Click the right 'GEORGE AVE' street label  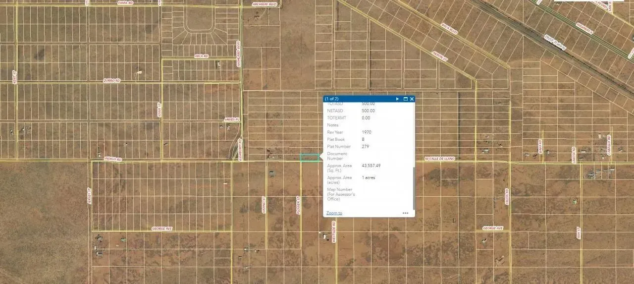pos(493,228)
